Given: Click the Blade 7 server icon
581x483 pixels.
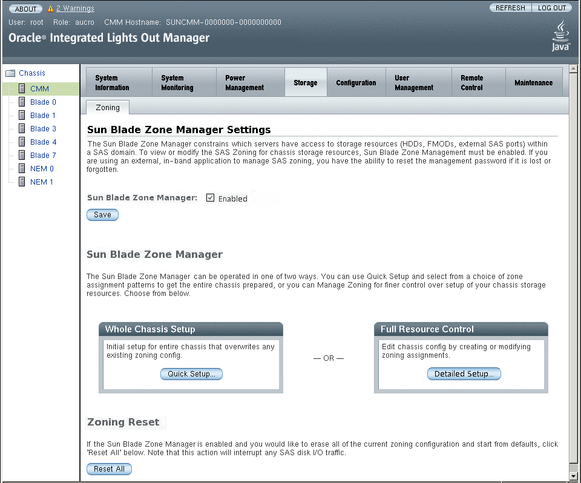Looking at the screenshot, I should (22, 156).
